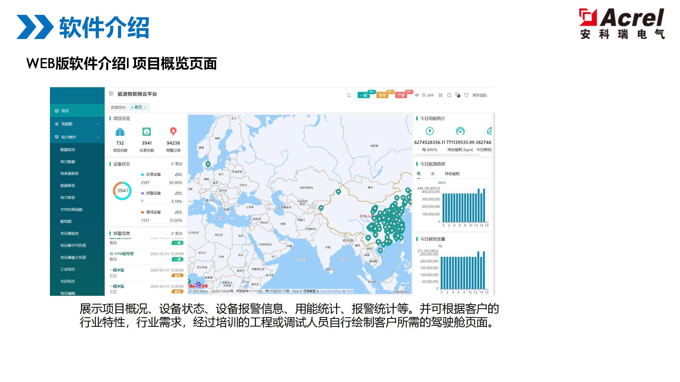Open the help question mark icon

click(449, 95)
